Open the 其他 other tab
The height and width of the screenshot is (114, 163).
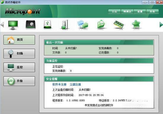click(152, 12)
